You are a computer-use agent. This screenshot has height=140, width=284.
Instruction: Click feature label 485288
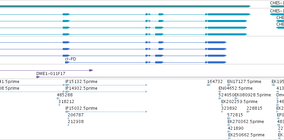pos(65,95)
